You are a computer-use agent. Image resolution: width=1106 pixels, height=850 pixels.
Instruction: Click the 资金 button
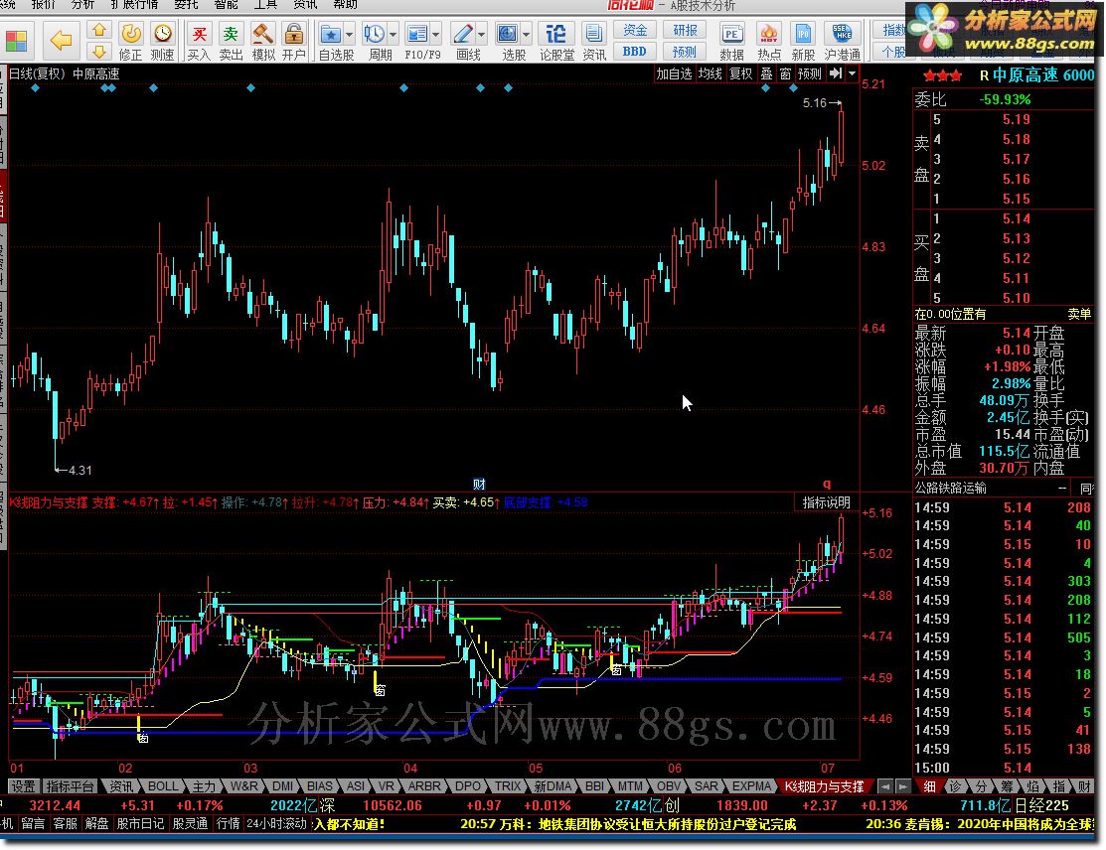point(635,30)
